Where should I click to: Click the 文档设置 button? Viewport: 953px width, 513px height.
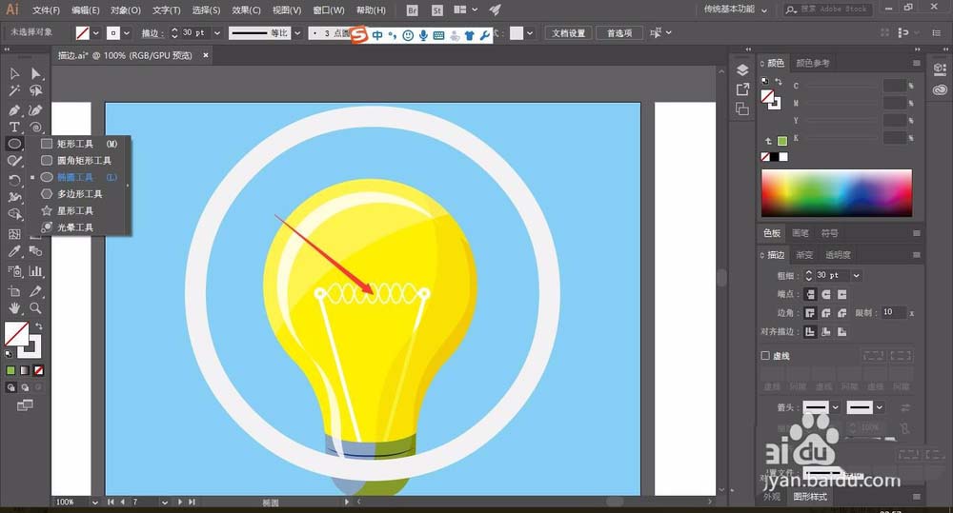(568, 32)
